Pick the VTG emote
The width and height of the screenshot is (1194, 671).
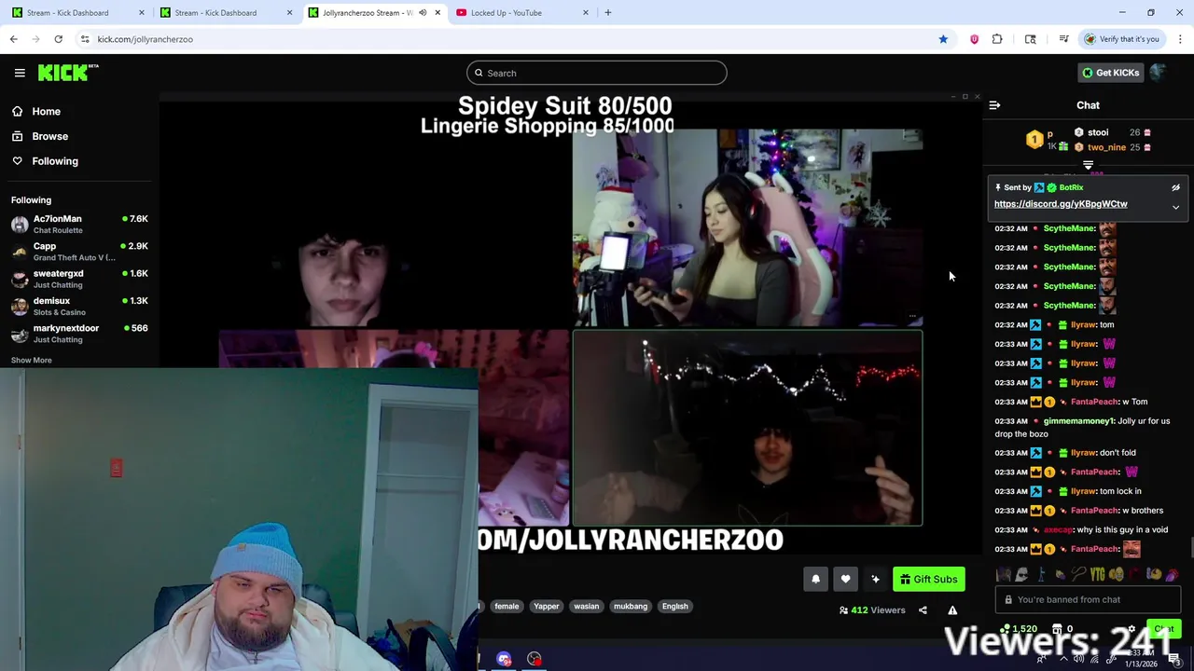(x=1097, y=575)
